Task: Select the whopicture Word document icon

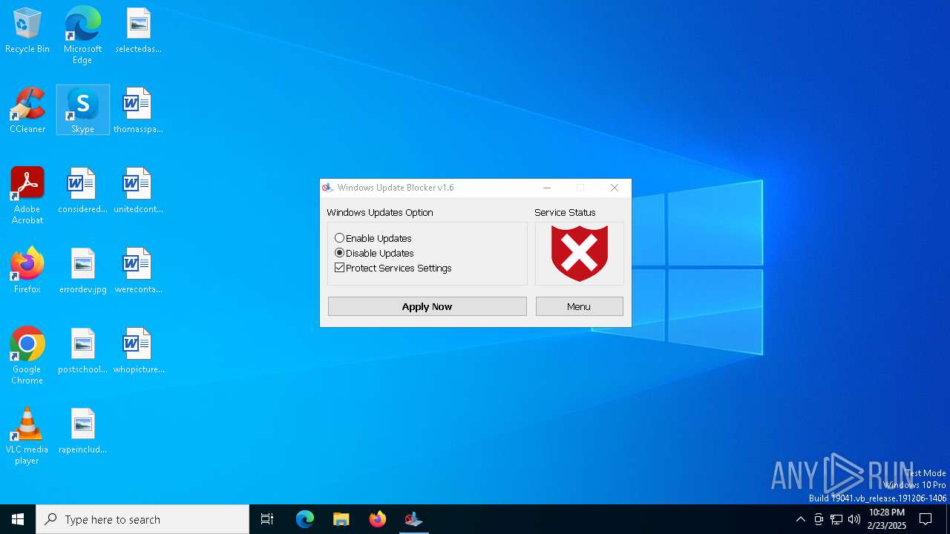Action: coord(137,351)
